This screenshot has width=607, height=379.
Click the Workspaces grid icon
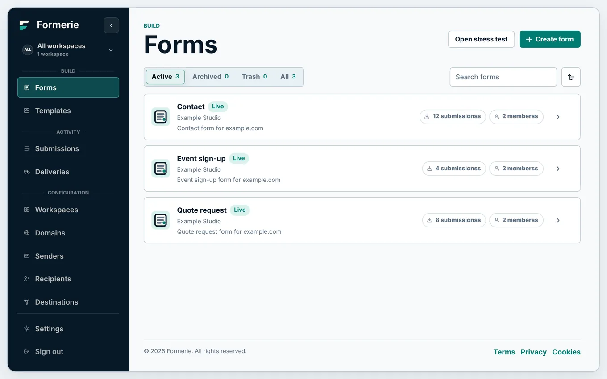click(x=27, y=210)
